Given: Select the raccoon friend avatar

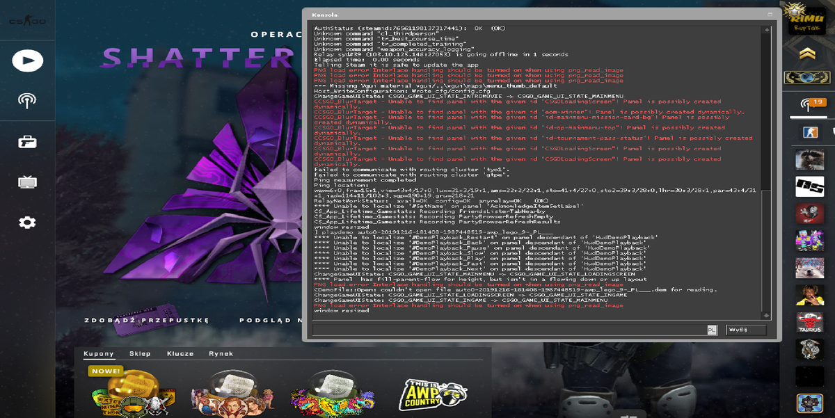Looking at the screenshot, I should click(x=810, y=159).
